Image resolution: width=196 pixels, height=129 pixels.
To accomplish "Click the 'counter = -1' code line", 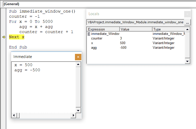I will pos(24,16).
